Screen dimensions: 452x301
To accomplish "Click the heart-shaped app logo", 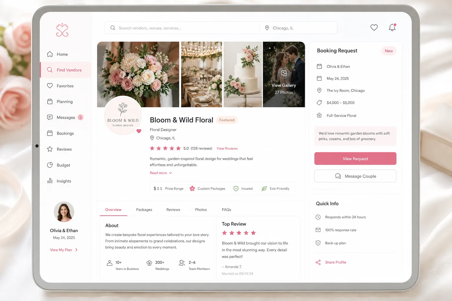I will point(62,30).
